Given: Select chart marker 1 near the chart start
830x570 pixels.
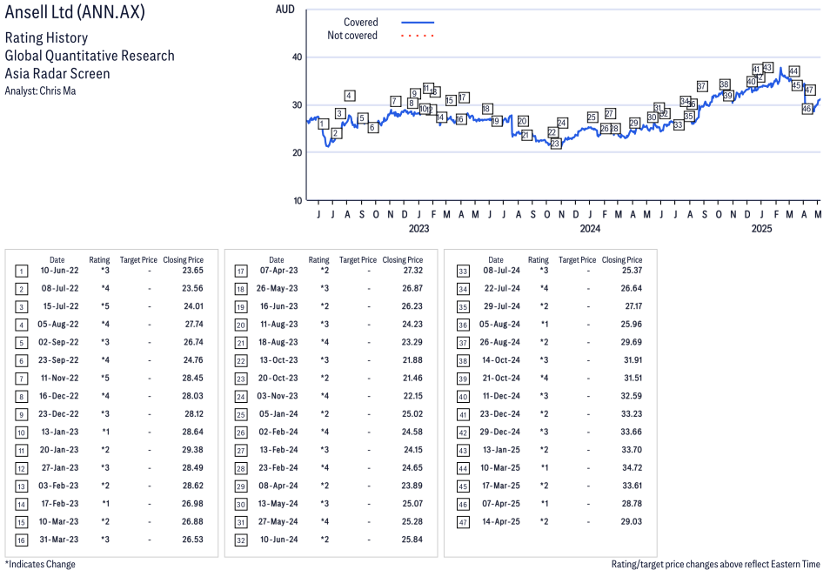Looking at the screenshot, I should (x=322, y=124).
